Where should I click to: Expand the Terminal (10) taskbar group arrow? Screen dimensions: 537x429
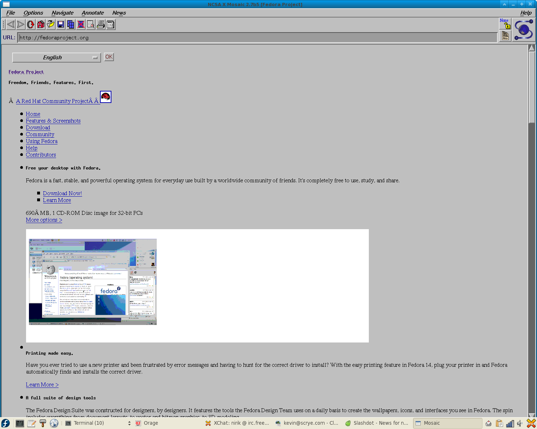coord(129,423)
